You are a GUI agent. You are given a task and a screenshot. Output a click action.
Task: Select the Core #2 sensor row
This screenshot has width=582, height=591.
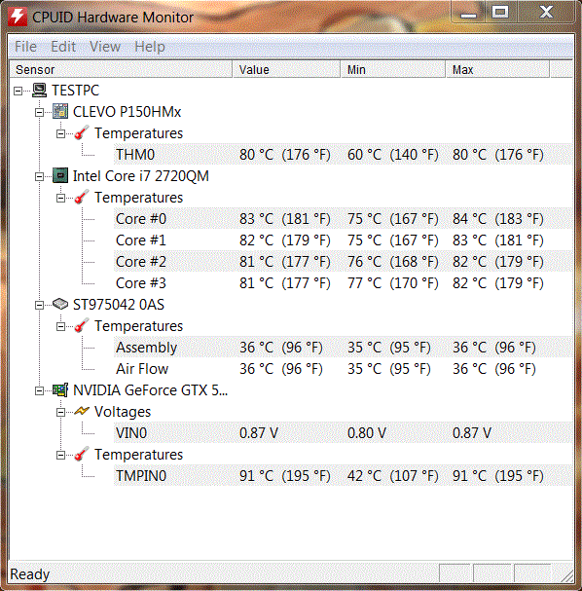(x=343, y=262)
